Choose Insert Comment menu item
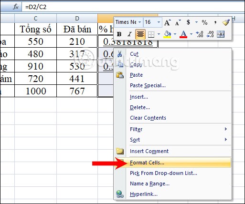The height and width of the screenshot is (204, 245). (172, 151)
